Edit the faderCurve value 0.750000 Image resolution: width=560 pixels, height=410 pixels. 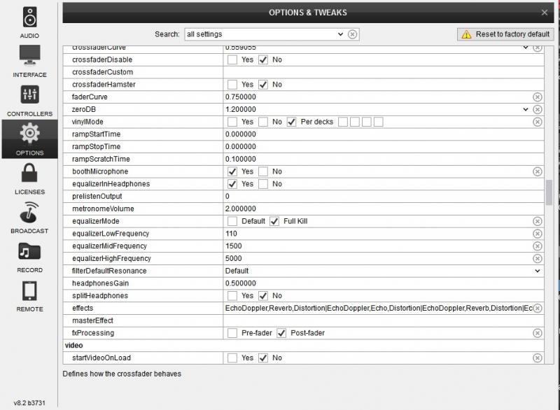click(x=241, y=97)
